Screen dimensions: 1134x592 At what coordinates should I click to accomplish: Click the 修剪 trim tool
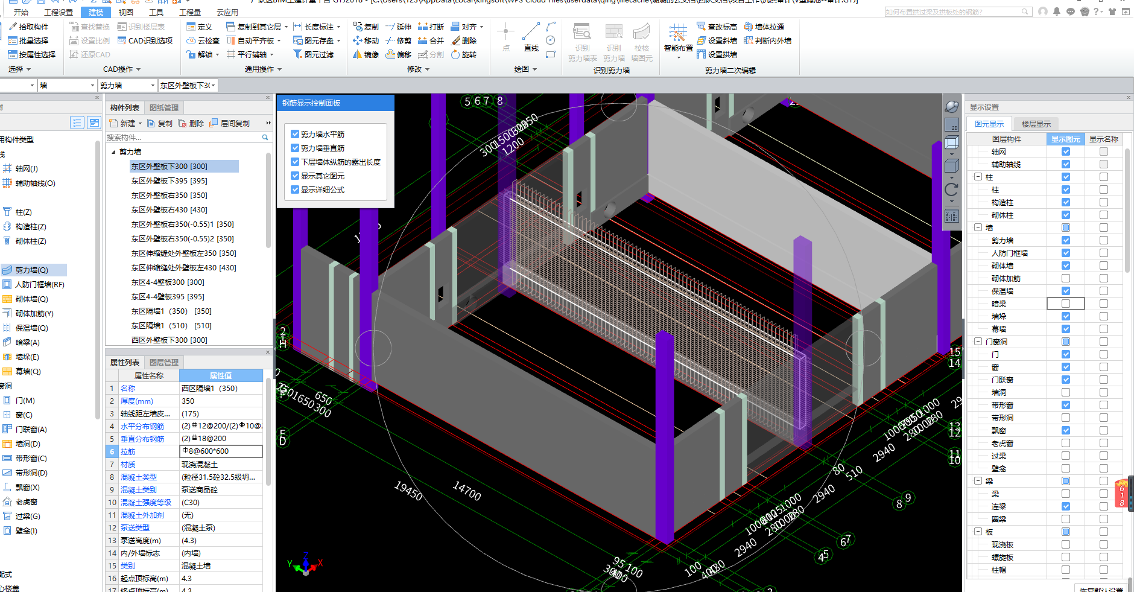tap(399, 40)
